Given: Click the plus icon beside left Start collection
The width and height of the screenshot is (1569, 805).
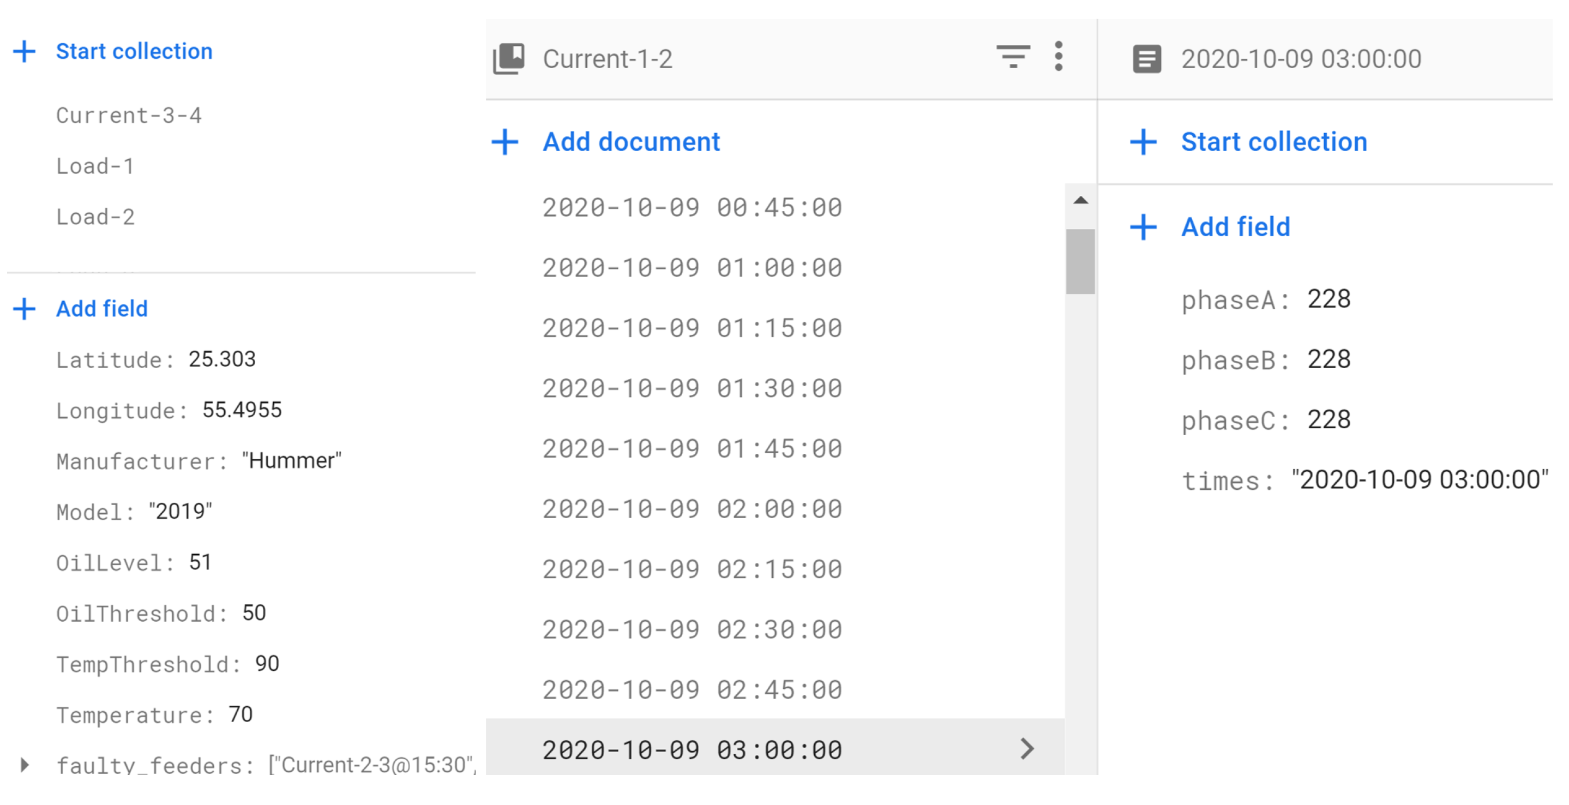Looking at the screenshot, I should [25, 51].
